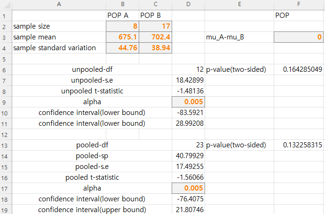This screenshot has width=325, height=214.
Task: Click confidence interval label in row 11
Action: (x=92, y=123)
